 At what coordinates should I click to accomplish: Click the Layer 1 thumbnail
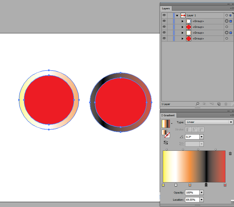tap(183, 15)
